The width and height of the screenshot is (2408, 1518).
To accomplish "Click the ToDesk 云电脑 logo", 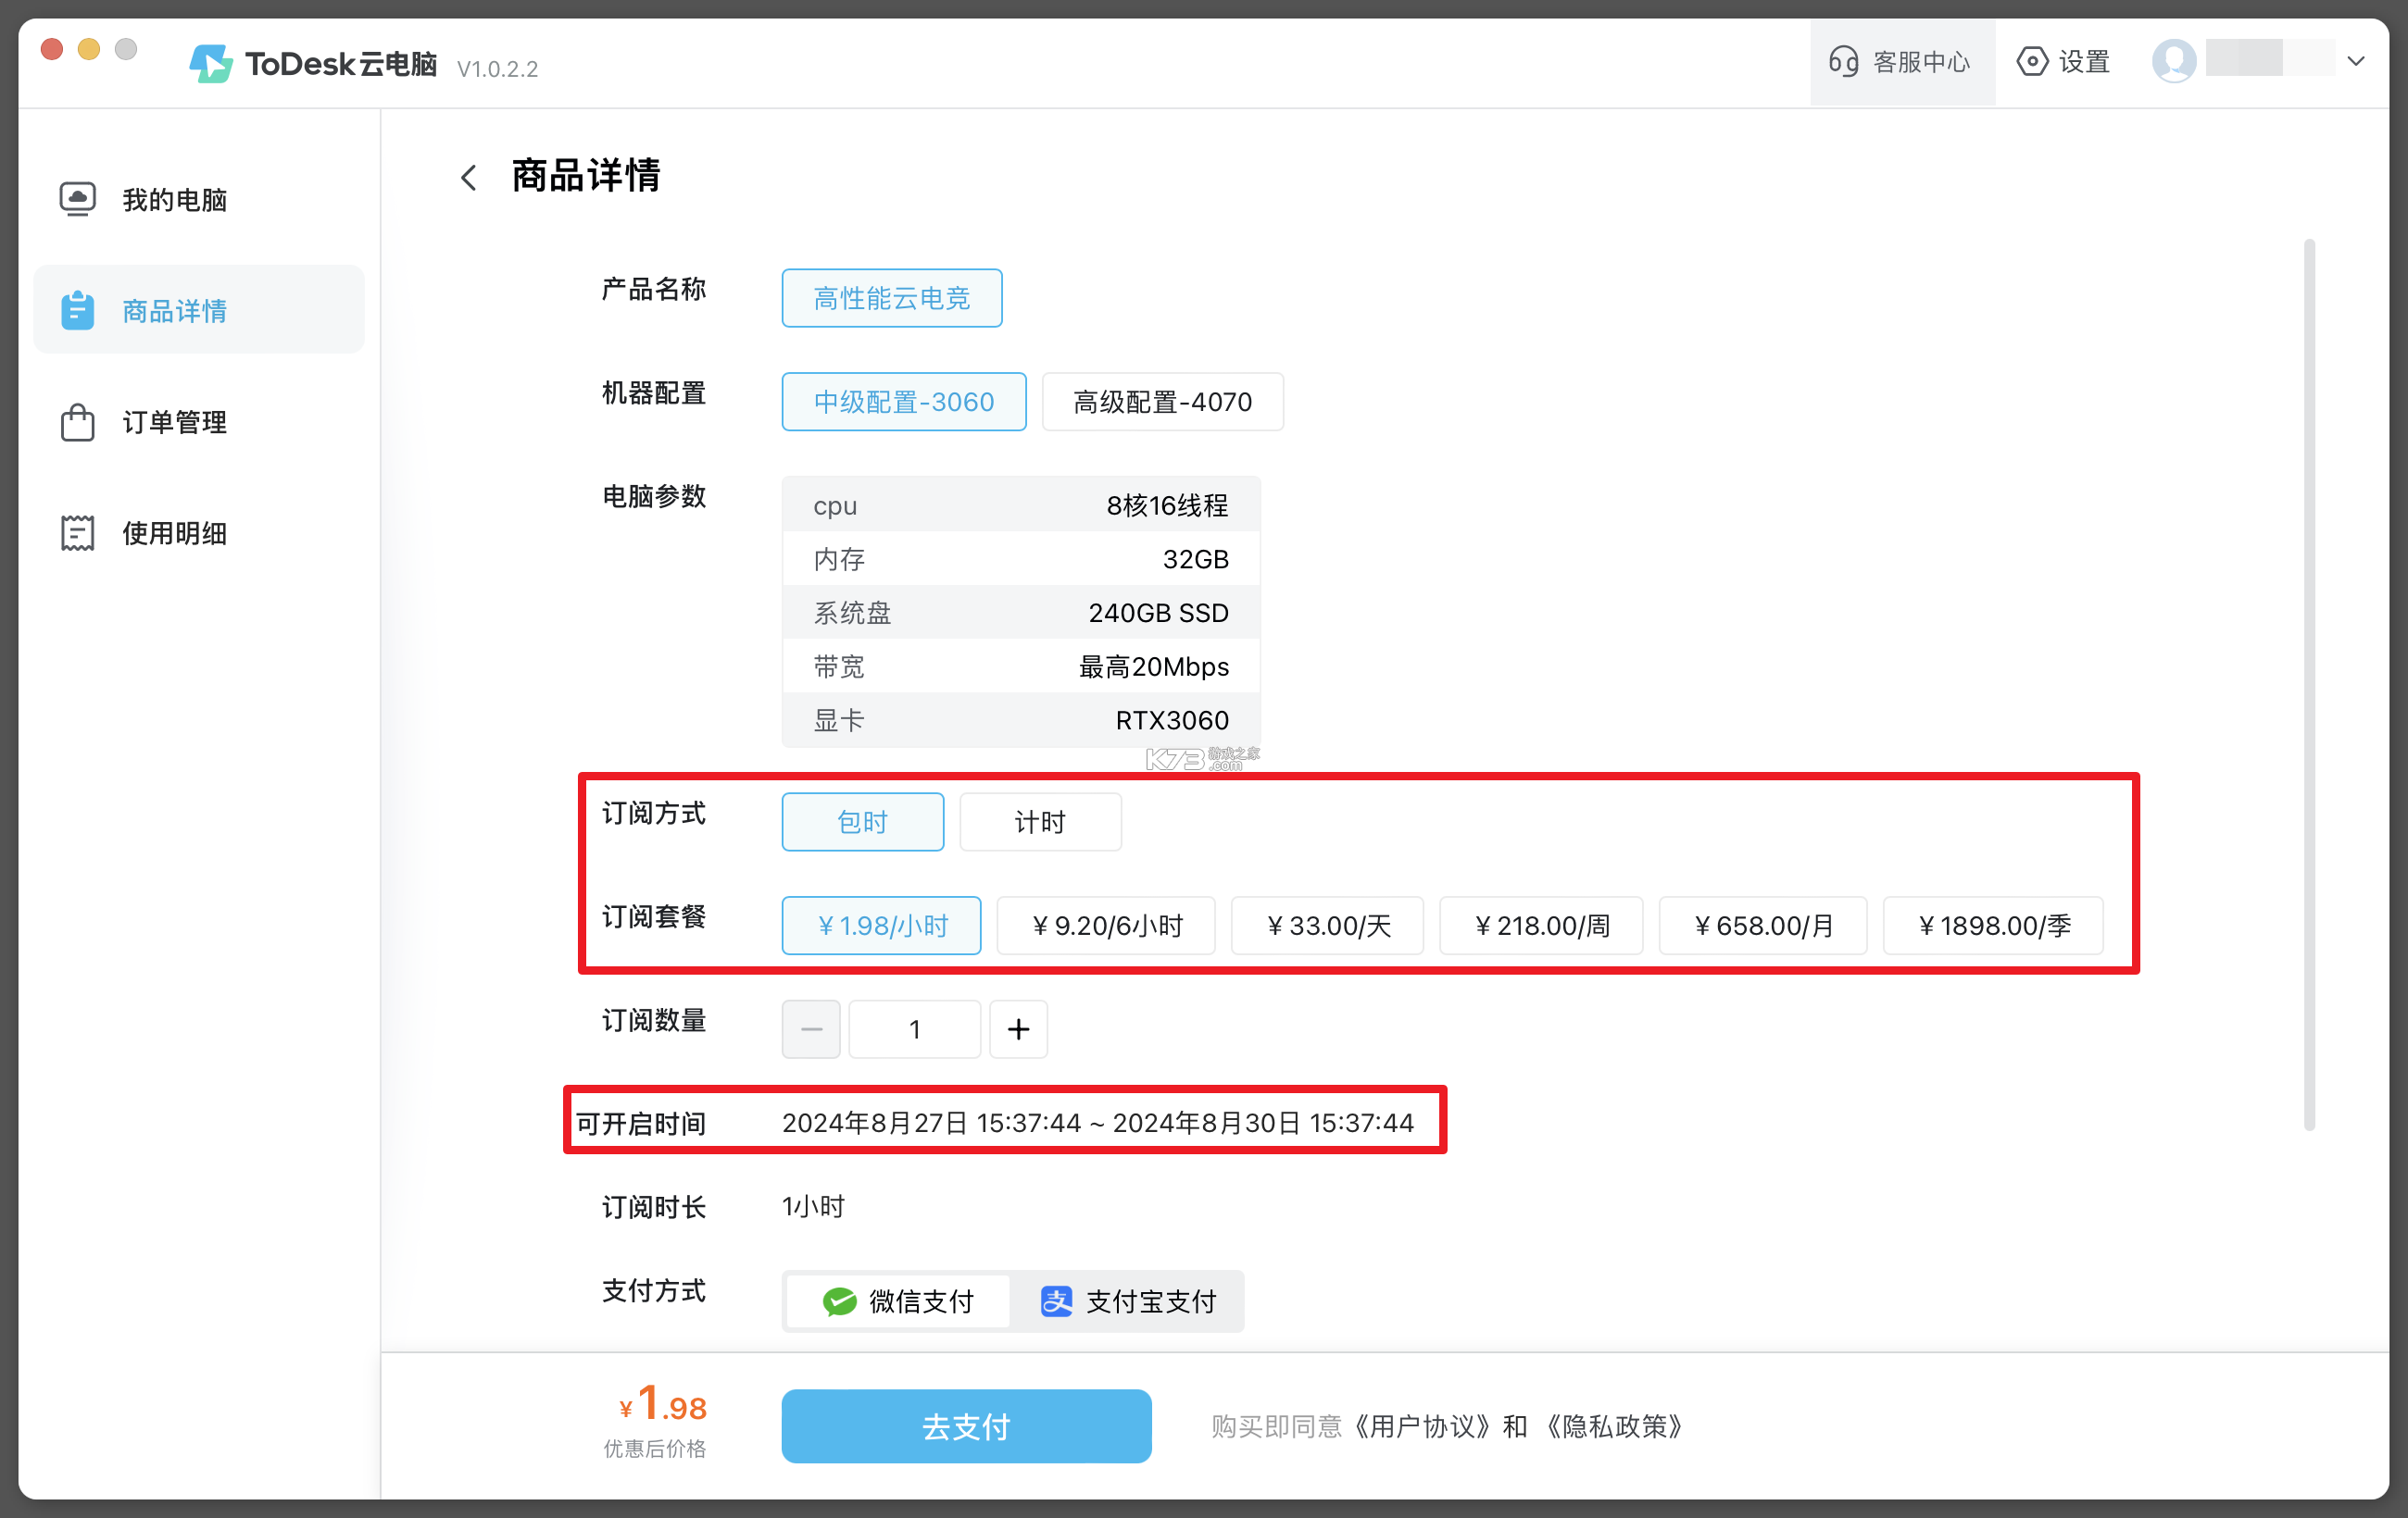I will coord(313,62).
